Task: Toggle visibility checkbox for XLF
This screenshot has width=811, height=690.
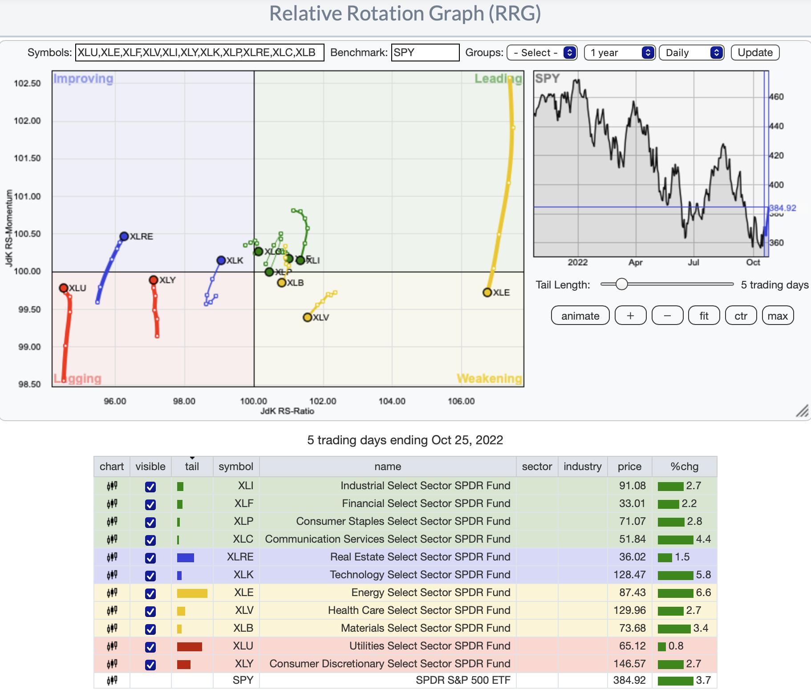Action: (150, 504)
